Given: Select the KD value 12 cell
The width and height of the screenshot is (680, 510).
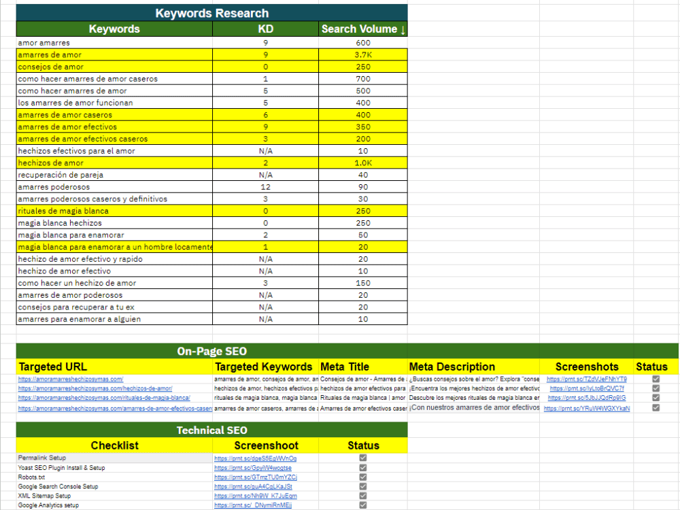Looking at the screenshot, I should [x=265, y=187].
